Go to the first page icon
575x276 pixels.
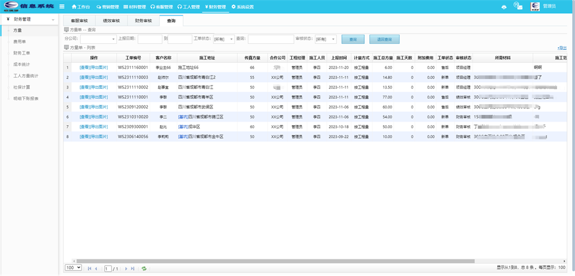click(x=90, y=268)
